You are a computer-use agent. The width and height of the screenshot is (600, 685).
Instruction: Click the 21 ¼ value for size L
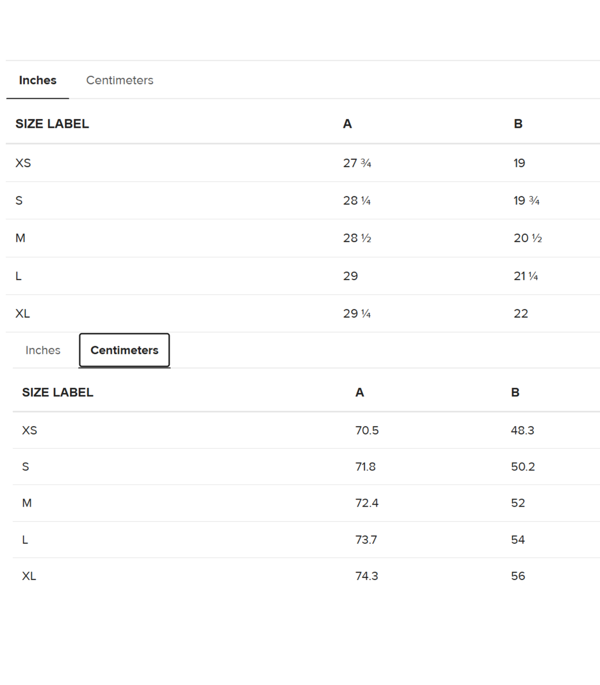[x=525, y=276]
